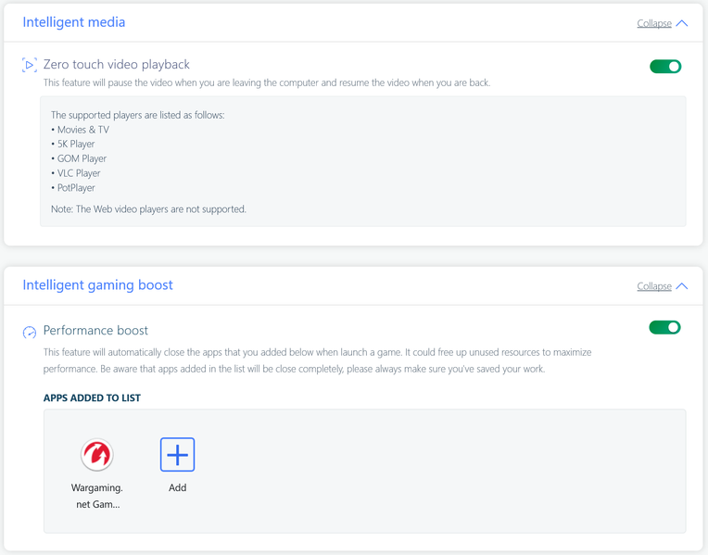Click the VLC Player list entry
This screenshot has width=708, height=555.
[x=79, y=173]
